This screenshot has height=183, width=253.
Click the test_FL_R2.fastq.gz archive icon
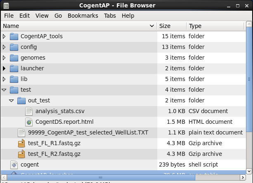(x=21, y=154)
